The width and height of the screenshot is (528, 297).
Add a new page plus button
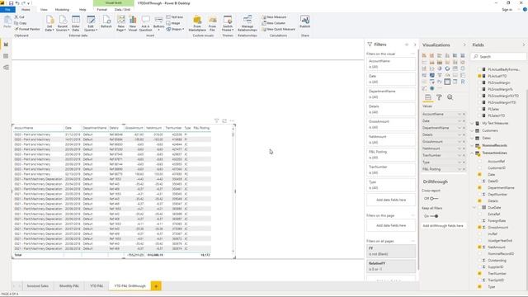pos(156,286)
